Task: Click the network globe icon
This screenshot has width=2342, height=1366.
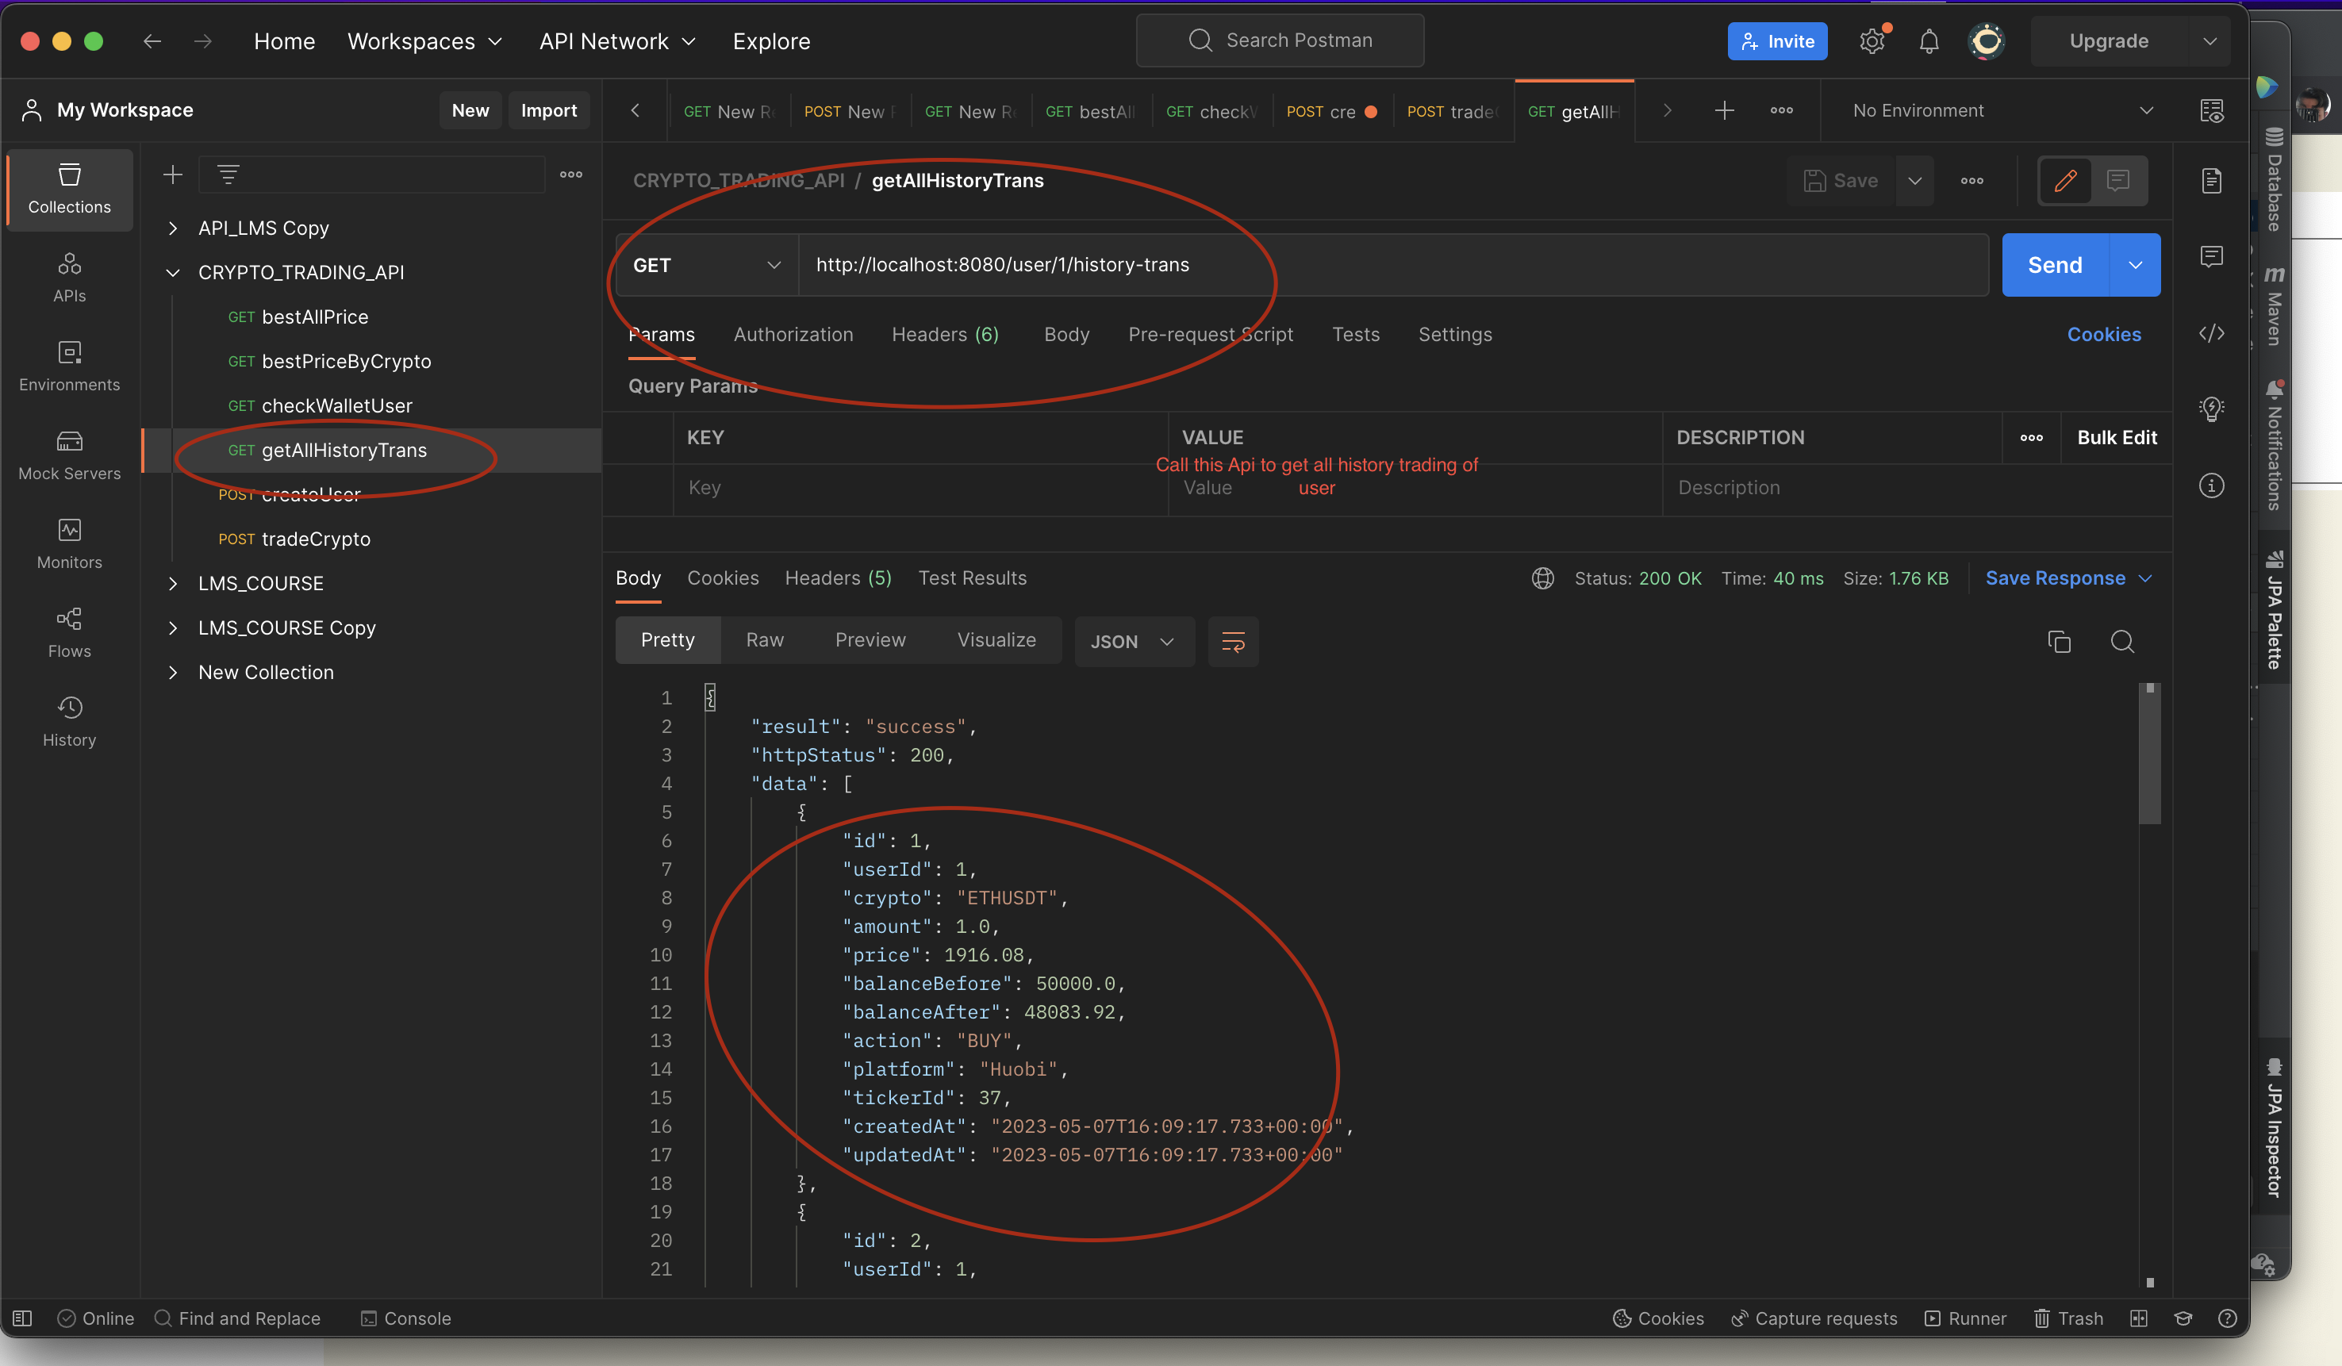Action: tap(1543, 578)
